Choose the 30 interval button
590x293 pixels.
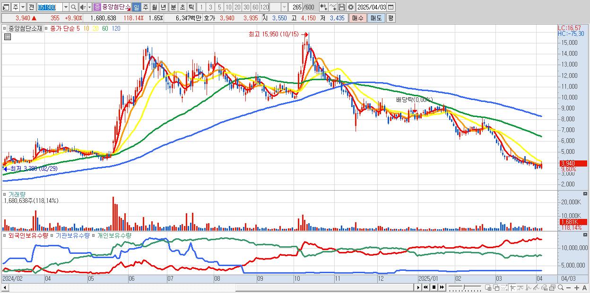coord(246,7)
